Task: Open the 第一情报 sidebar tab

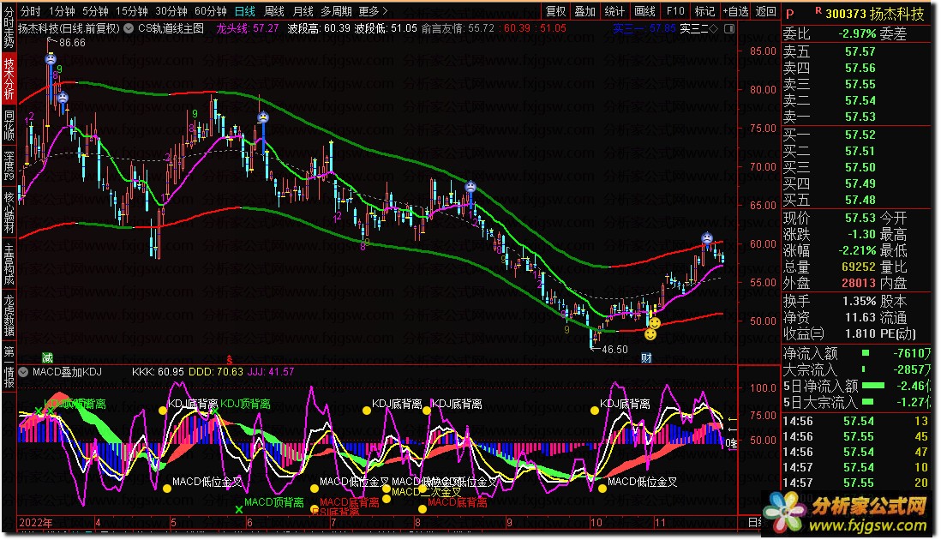Action: coord(9,367)
